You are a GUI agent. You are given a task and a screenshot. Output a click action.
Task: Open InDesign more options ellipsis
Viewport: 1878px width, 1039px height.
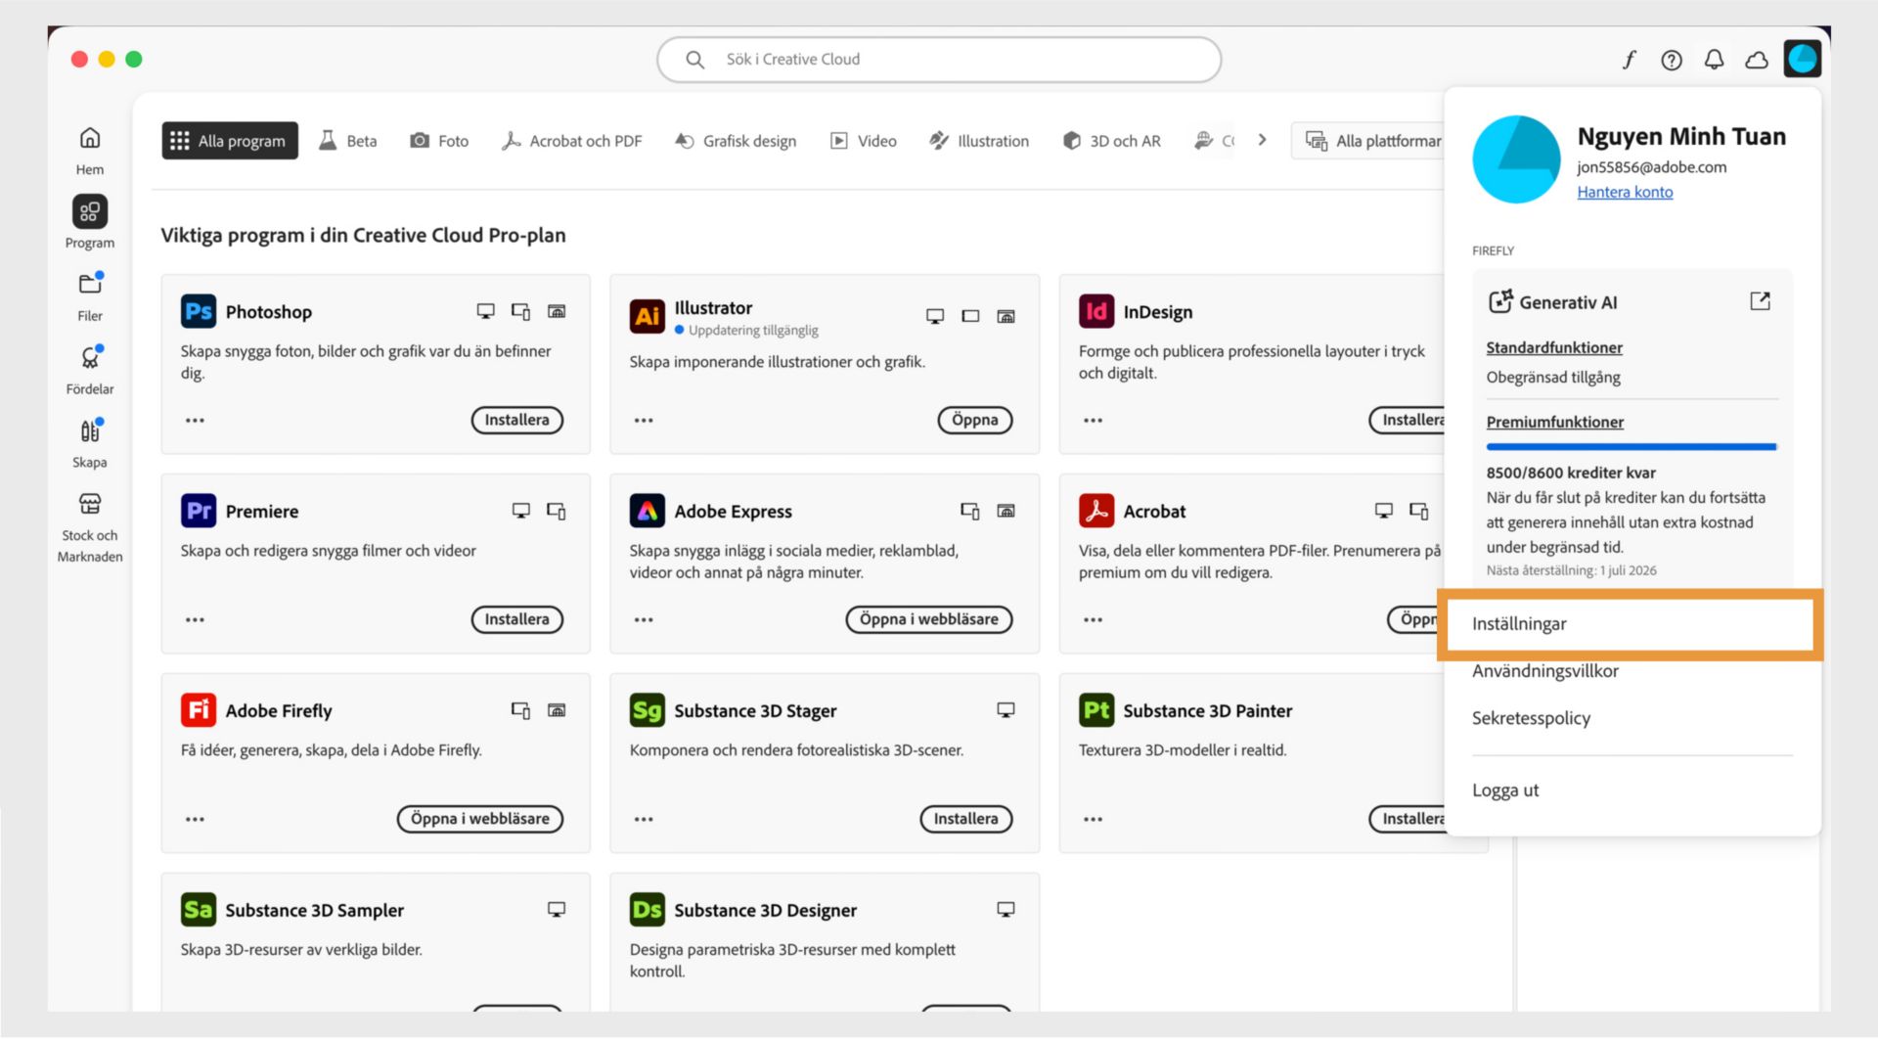tap(1093, 421)
